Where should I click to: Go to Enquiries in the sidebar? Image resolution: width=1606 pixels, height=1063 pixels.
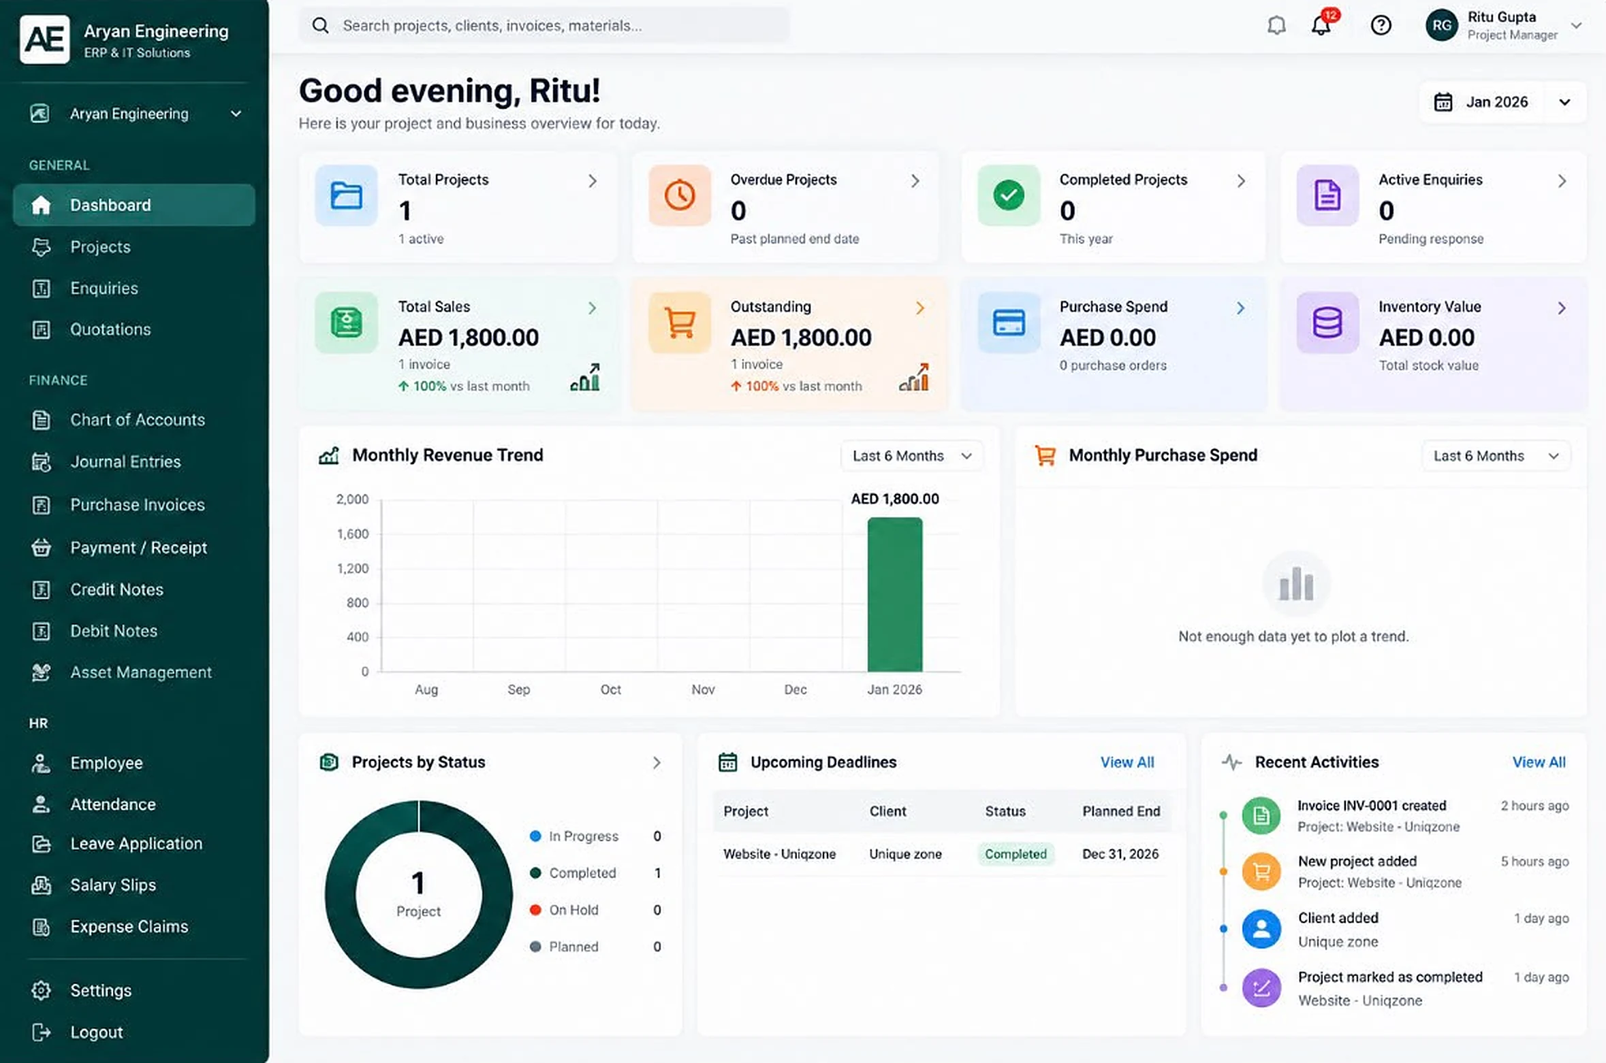coord(134,289)
